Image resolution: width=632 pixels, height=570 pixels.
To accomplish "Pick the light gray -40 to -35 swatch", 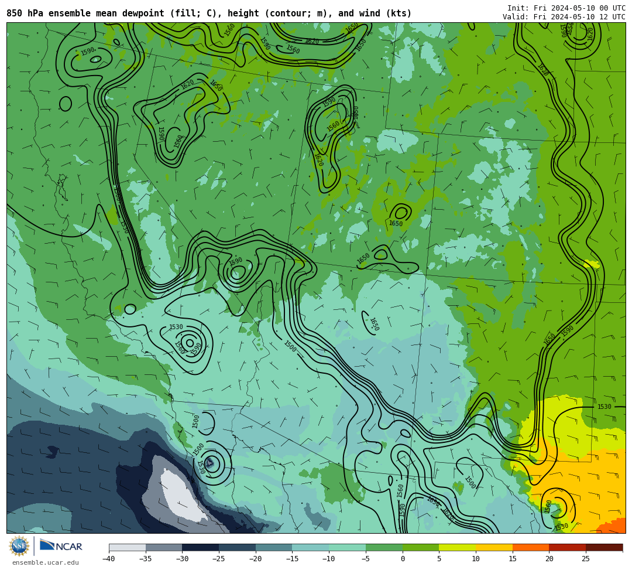I will click(128, 547).
